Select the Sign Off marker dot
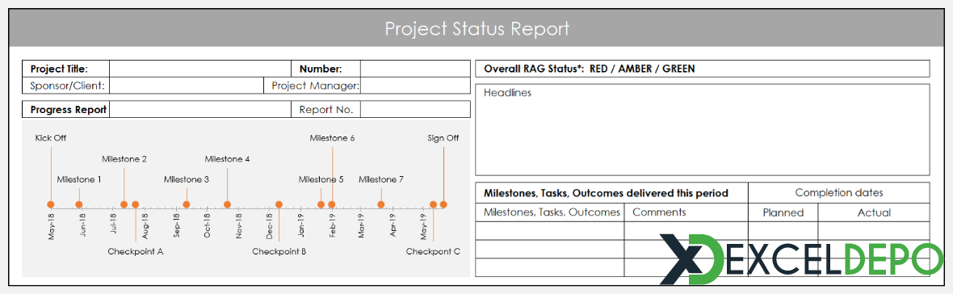The height and width of the screenshot is (294, 953). 443,204
